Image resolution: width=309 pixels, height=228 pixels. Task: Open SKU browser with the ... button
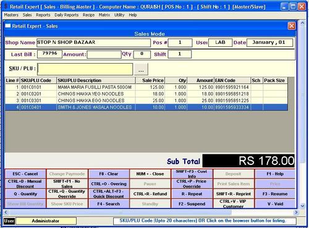141,69
